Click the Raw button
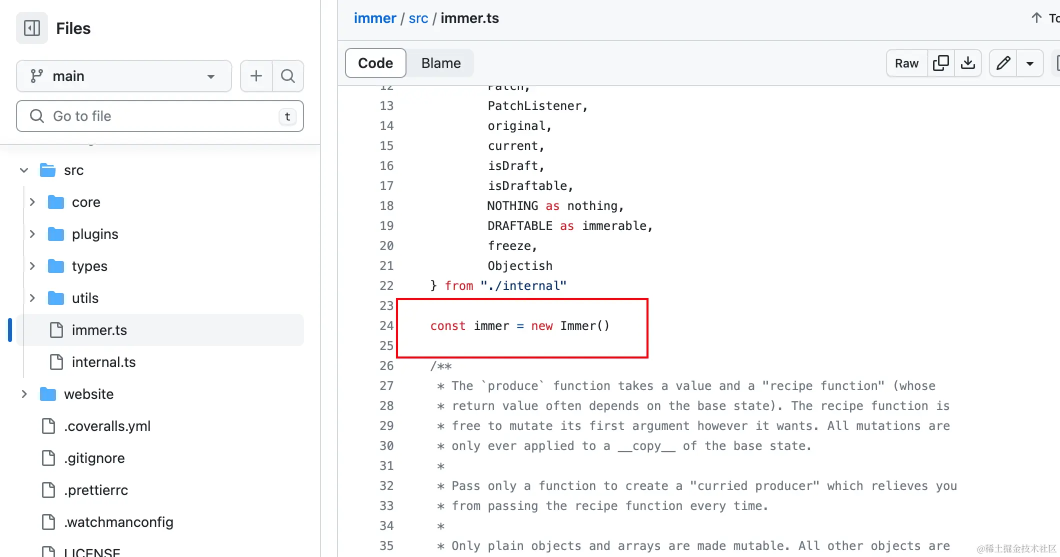Viewport: 1060px width, 557px height. coord(906,63)
